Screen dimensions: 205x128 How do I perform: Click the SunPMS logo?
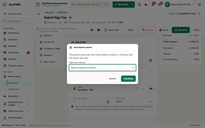[x=11, y=5]
